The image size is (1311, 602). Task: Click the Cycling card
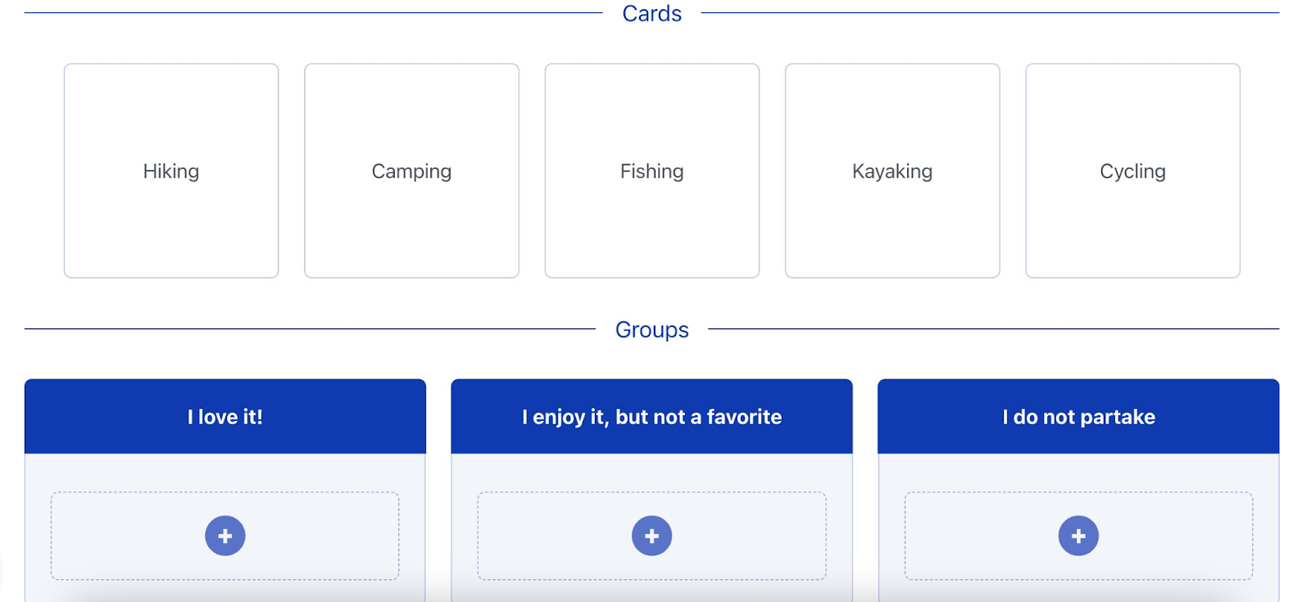[1132, 171]
